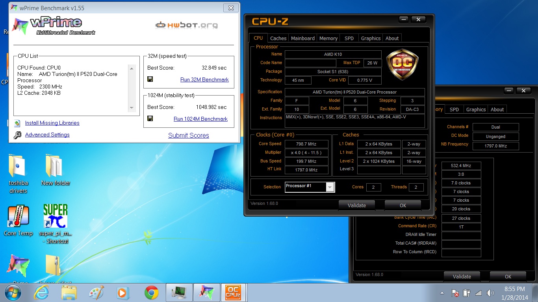The height and width of the screenshot is (302, 538).
Task: Click the clock showing 8:55 PM
Action: coord(515,289)
